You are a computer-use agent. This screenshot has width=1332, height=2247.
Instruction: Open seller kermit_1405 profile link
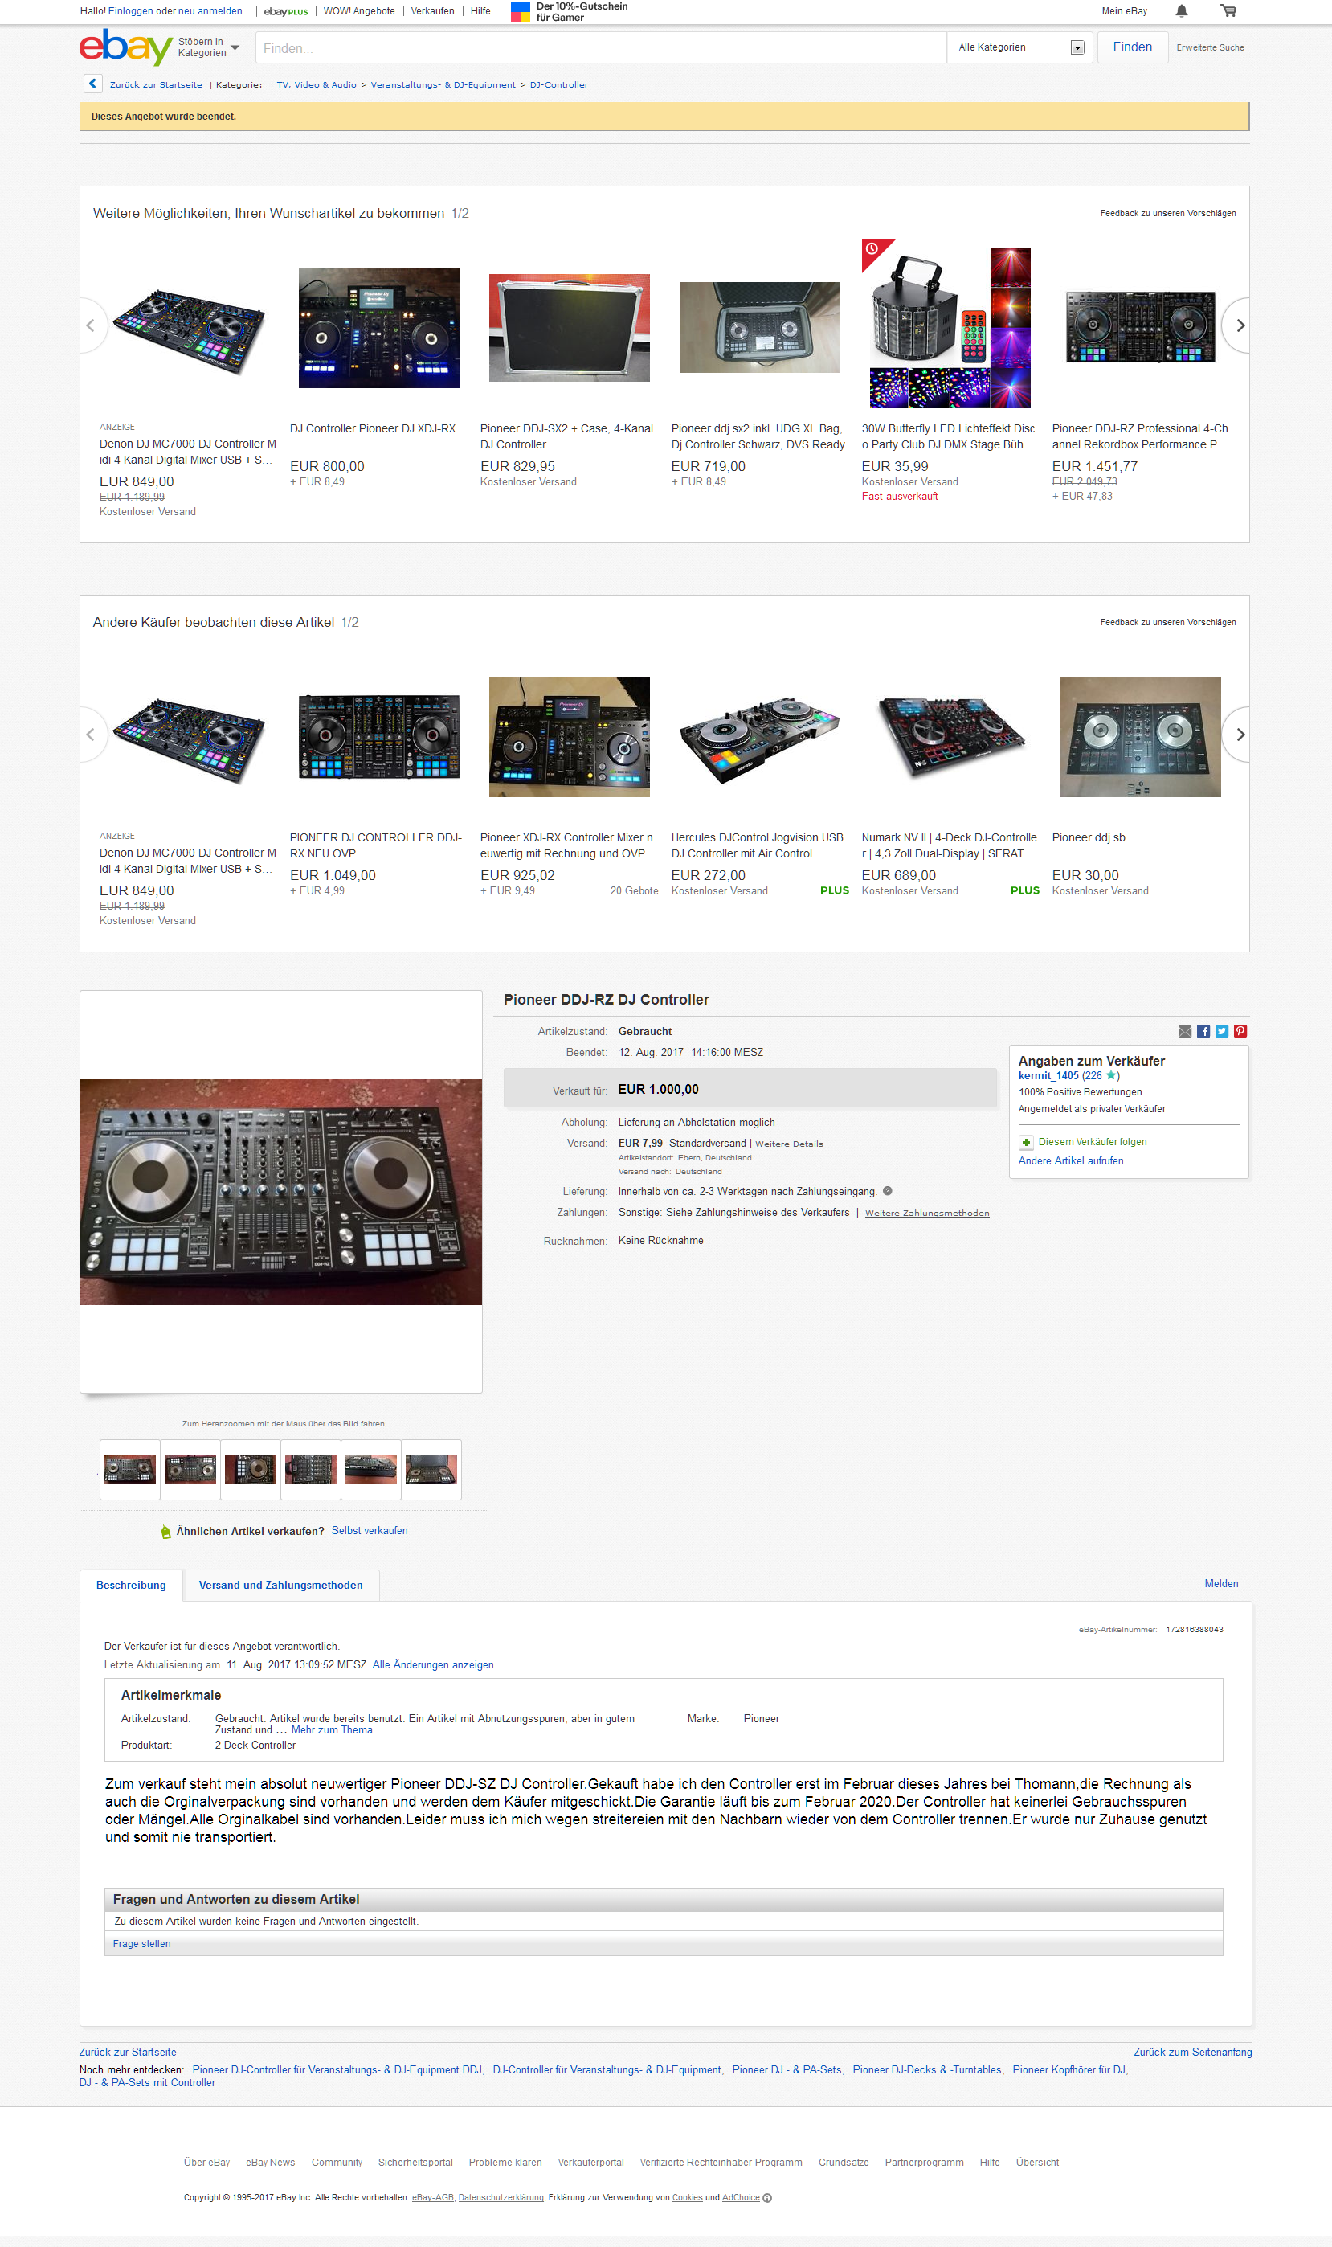tap(1048, 1075)
